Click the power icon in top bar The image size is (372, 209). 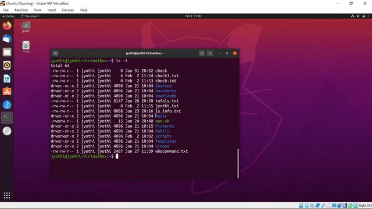pos(364,16)
